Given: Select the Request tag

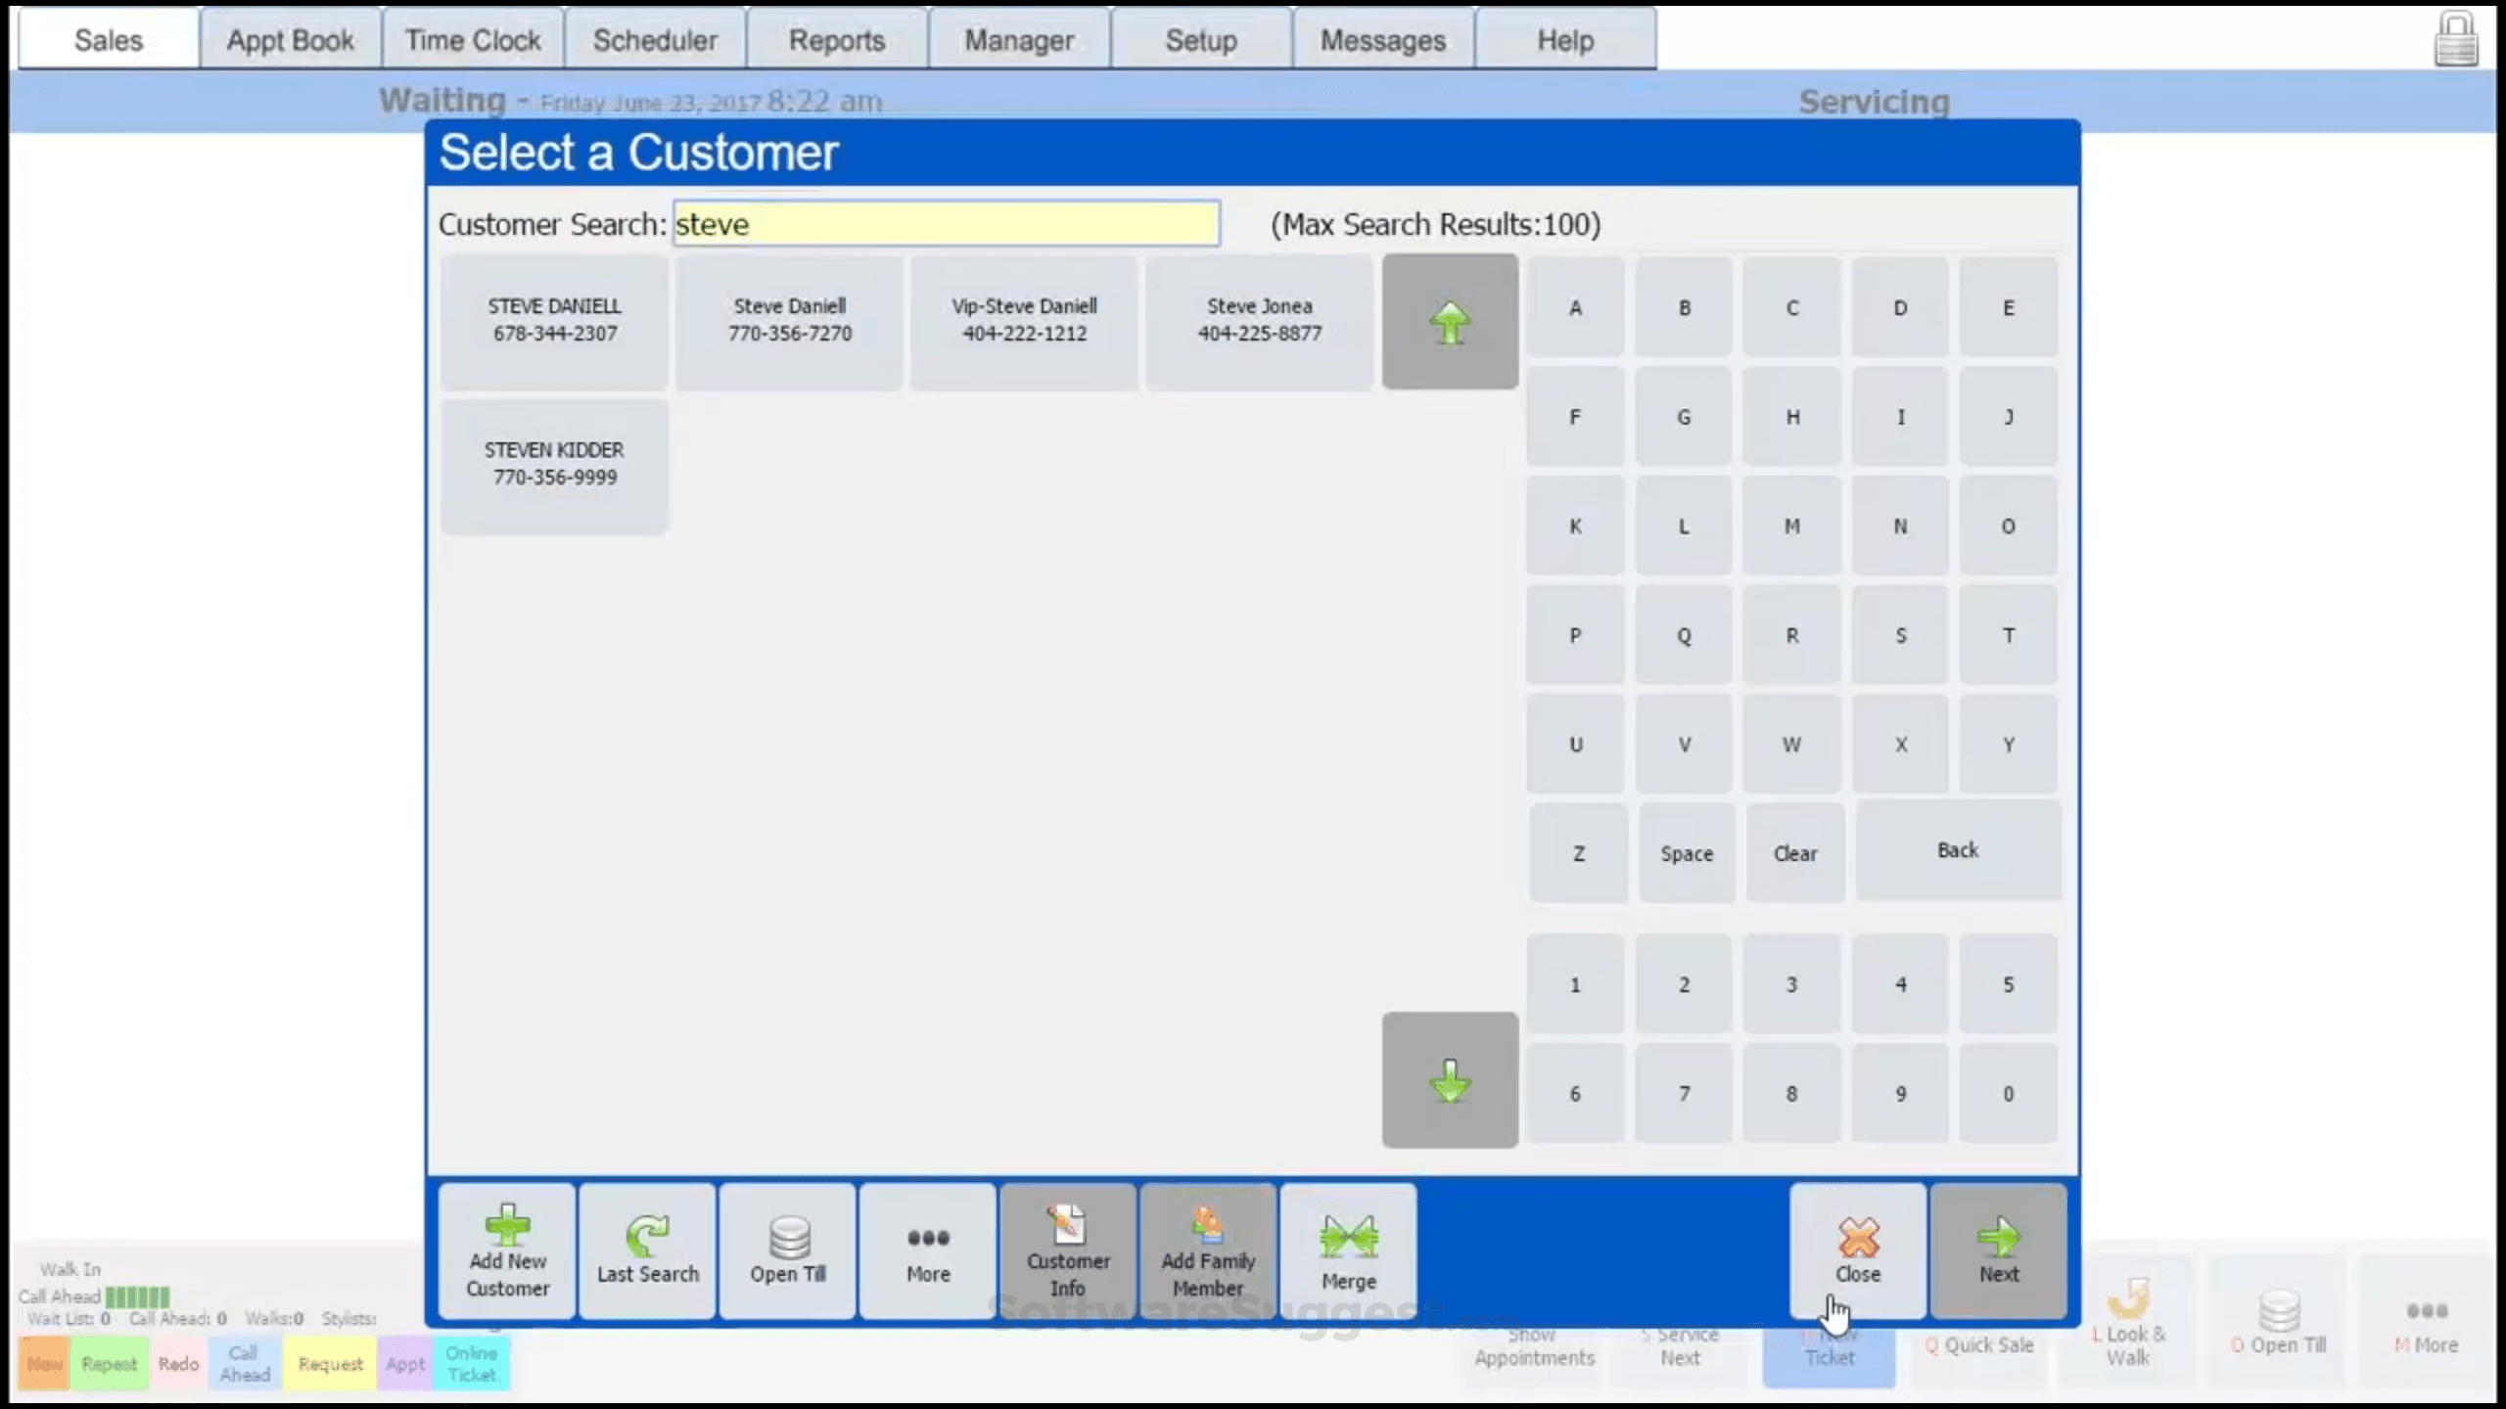Looking at the screenshot, I should tap(330, 1362).
